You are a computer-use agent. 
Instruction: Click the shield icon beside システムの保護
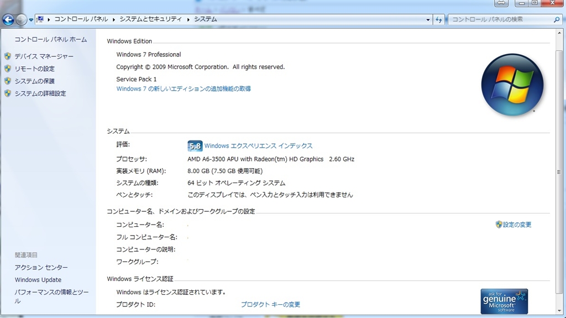coord(8,81)
